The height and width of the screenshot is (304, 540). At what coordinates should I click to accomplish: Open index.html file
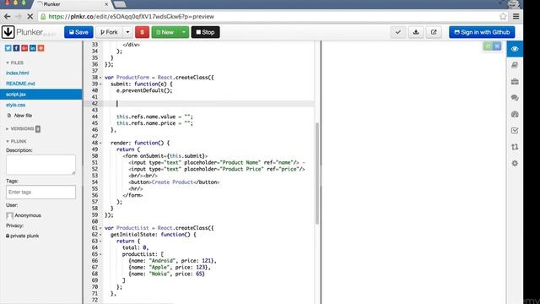tap(17, 73)
